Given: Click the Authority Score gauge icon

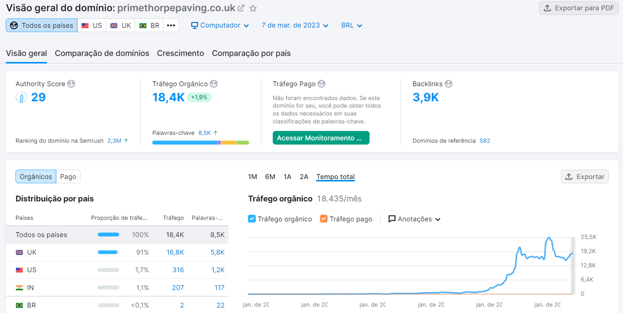Looking at the screenshot, I should pyautogui.click(x=21, y=98).
